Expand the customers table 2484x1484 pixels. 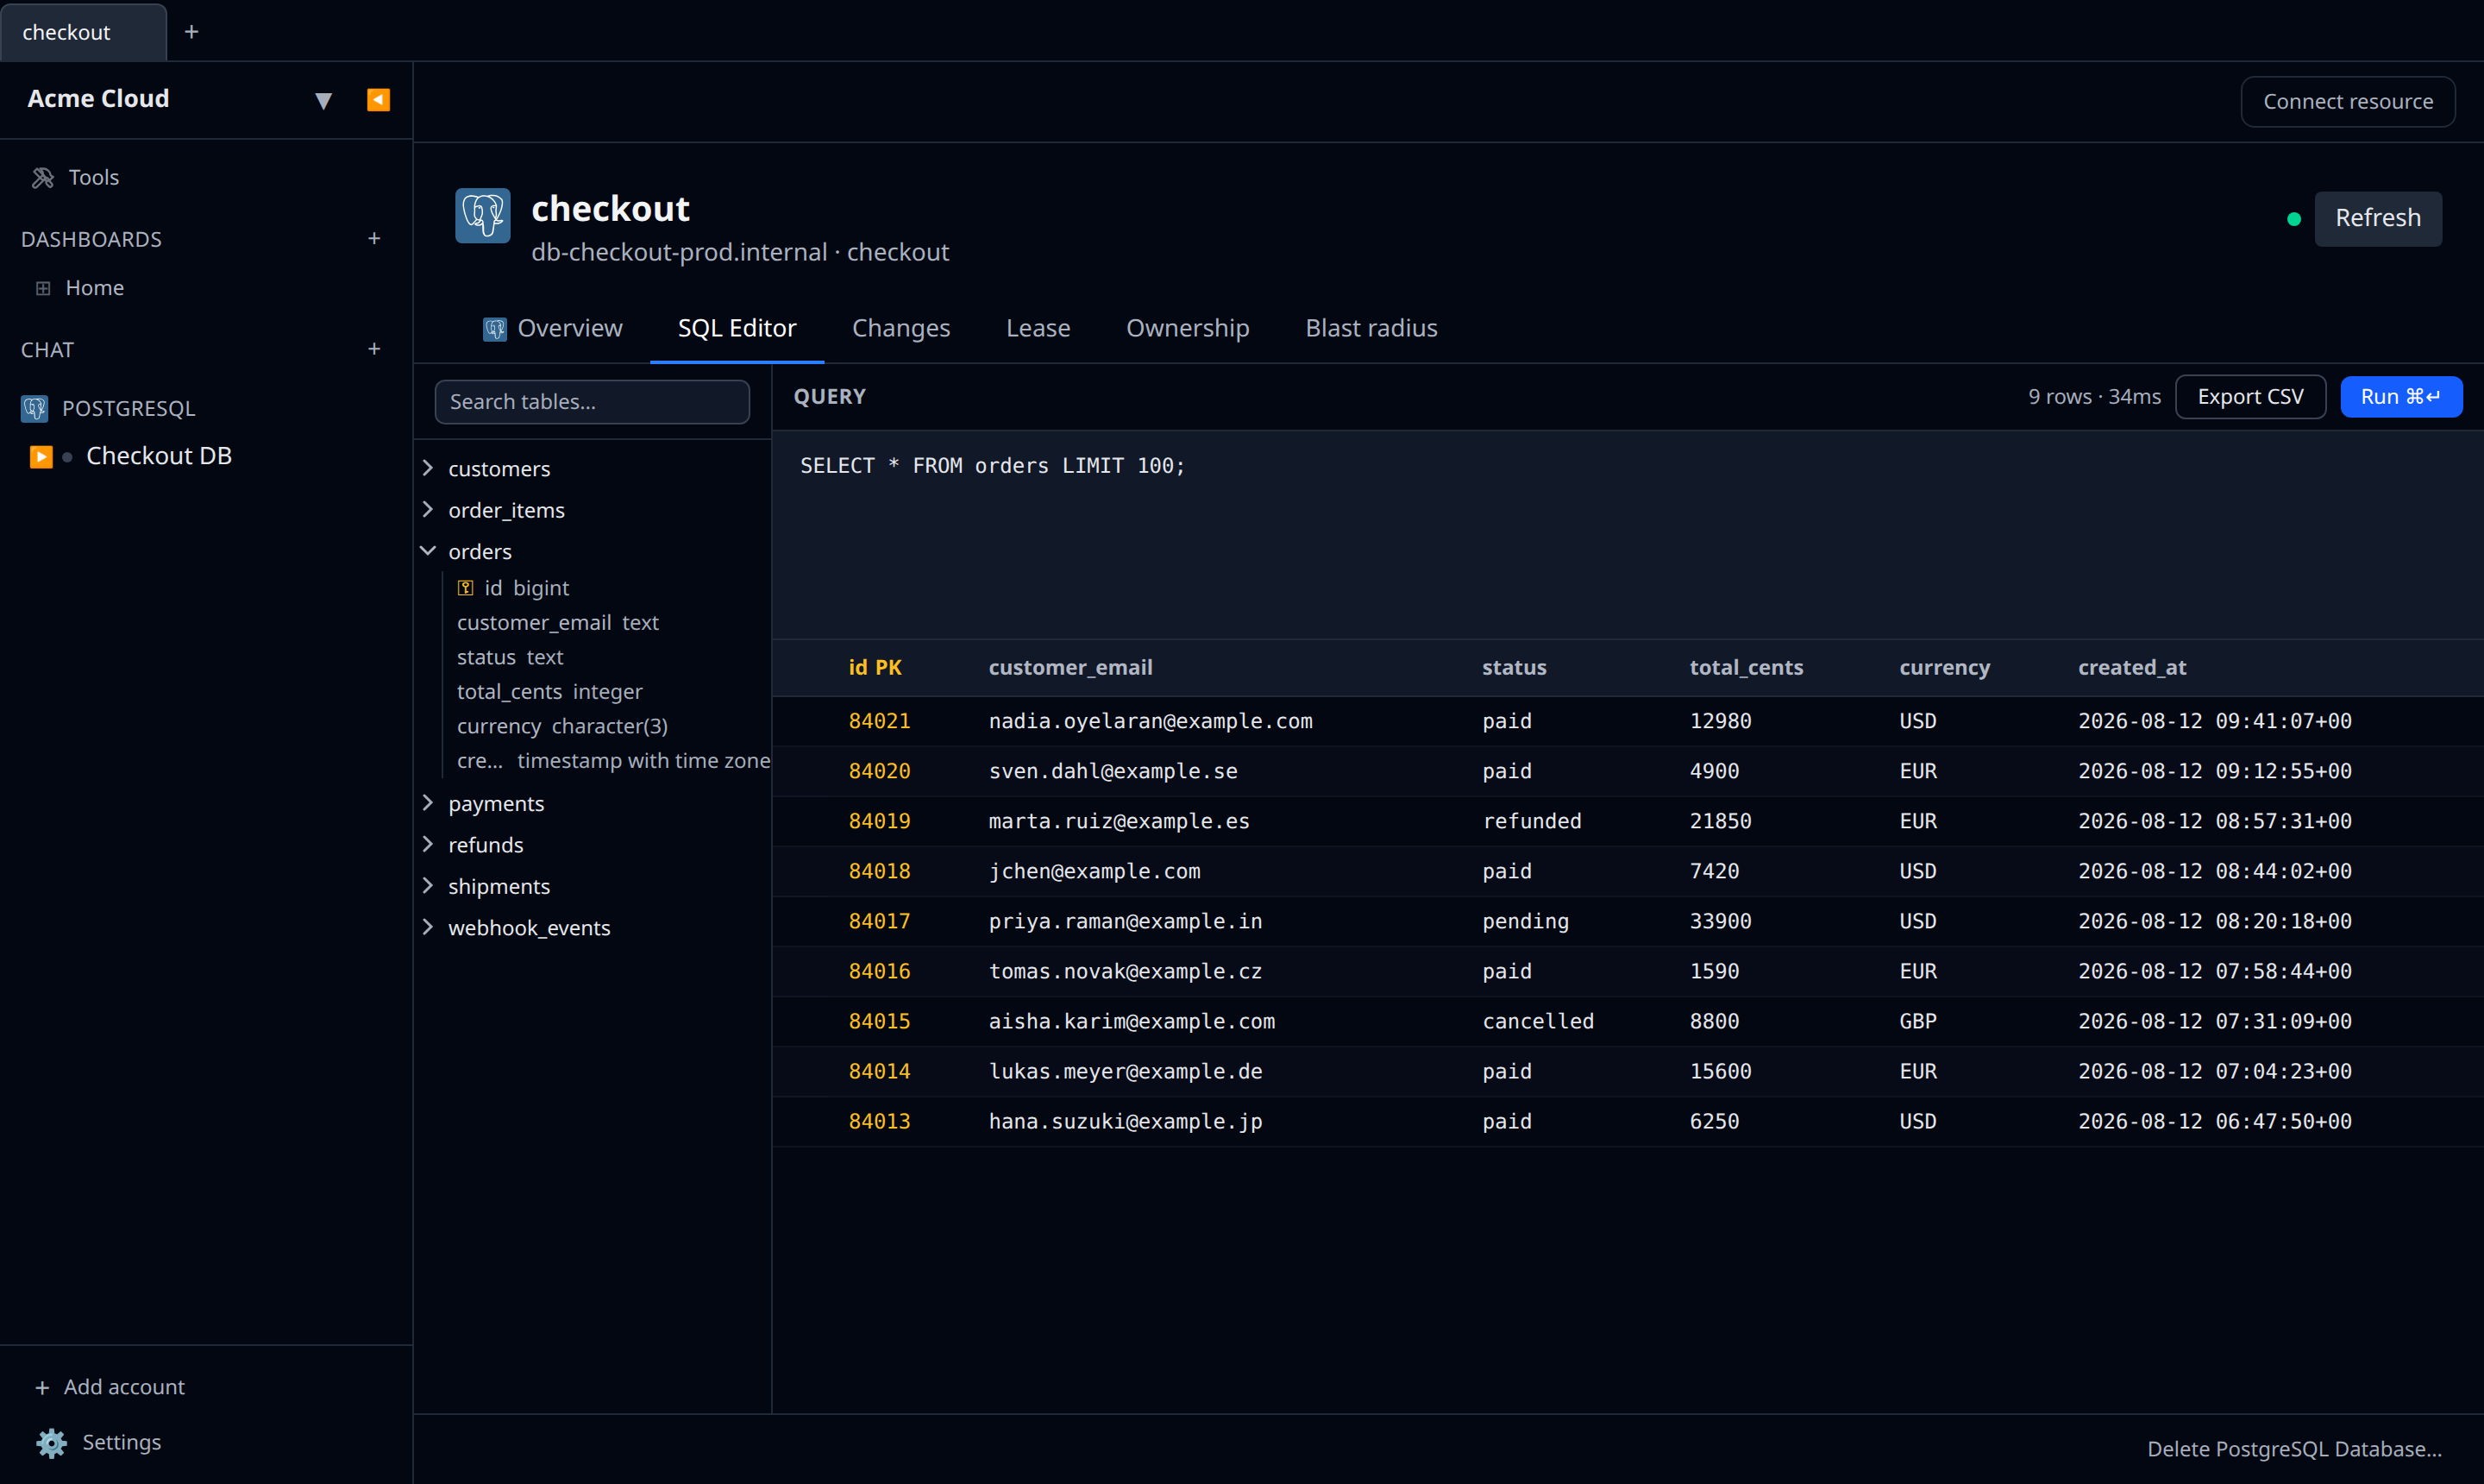428,468
